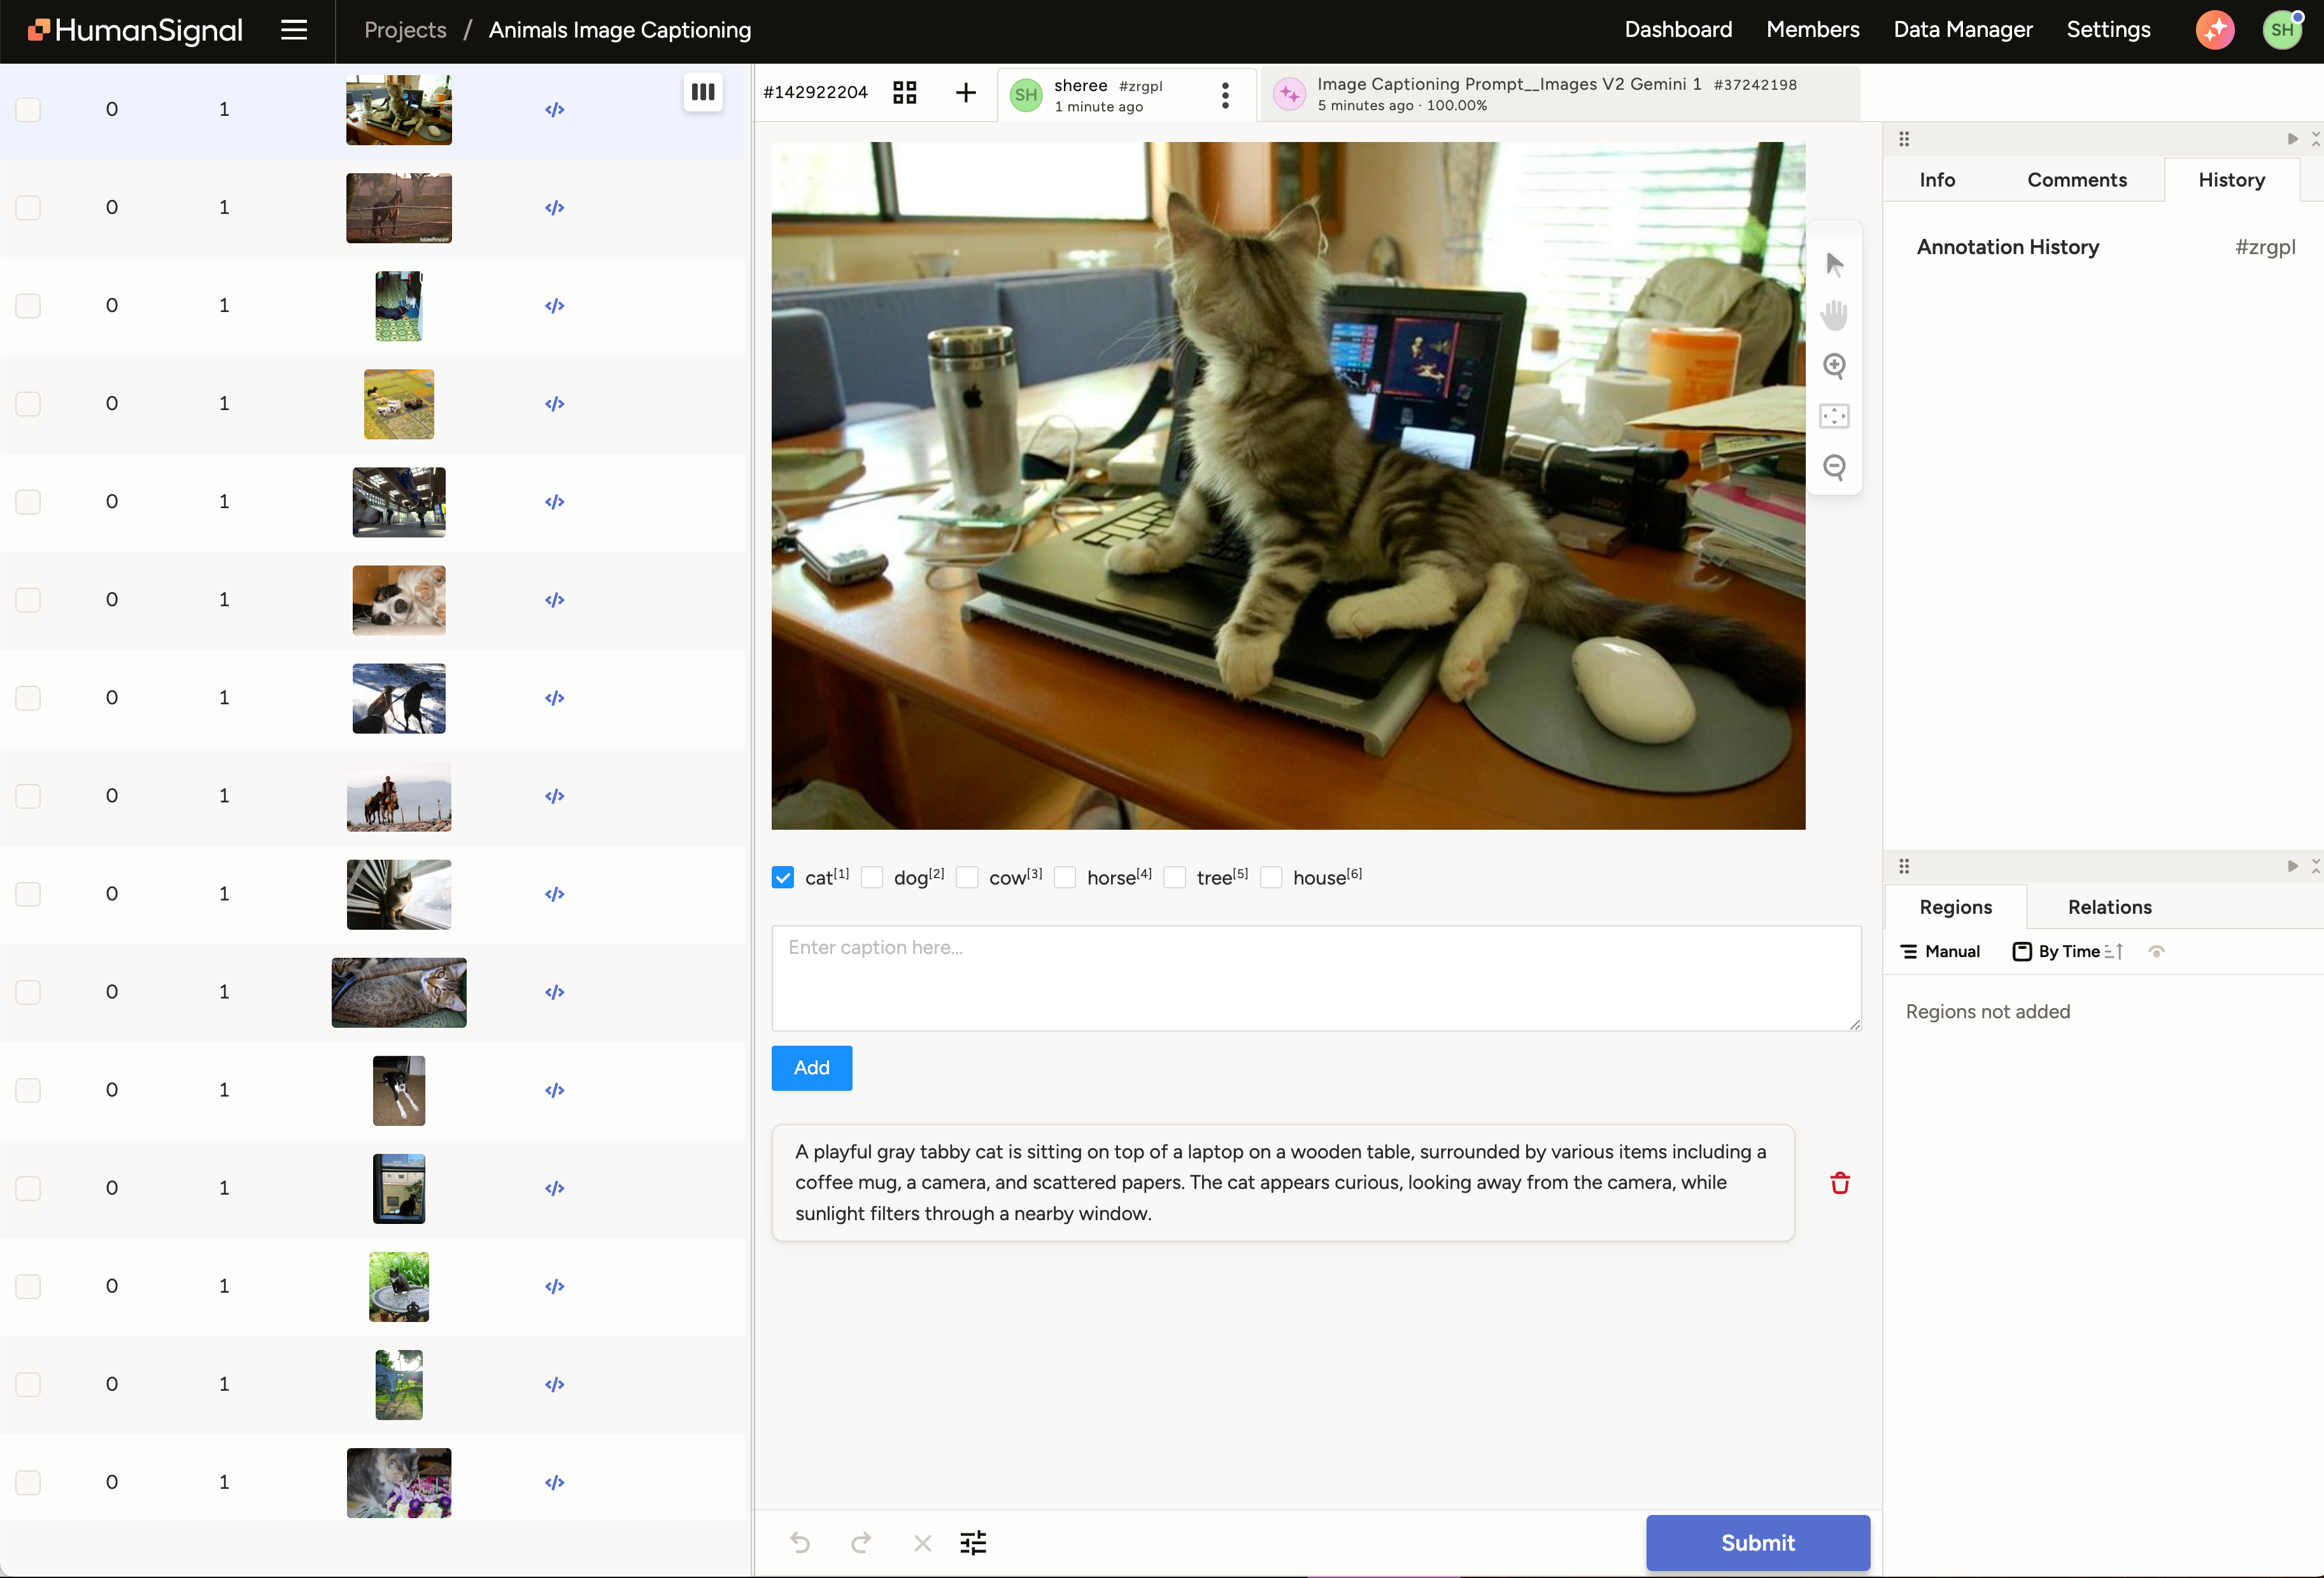Viewport: 2324px width, 1578px height.
Task: Open the annotation settings sliders icon
Action: click(x=972, y=1542)
